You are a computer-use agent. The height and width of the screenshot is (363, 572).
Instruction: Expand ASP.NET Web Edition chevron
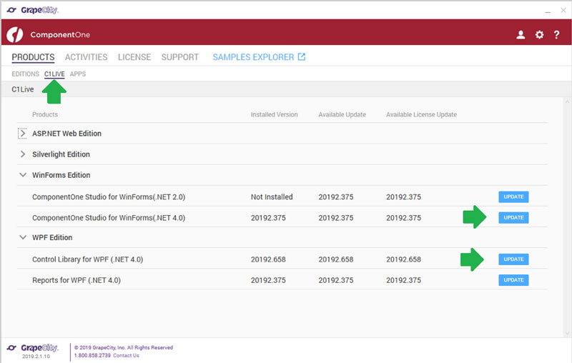[x=23, y=134]
